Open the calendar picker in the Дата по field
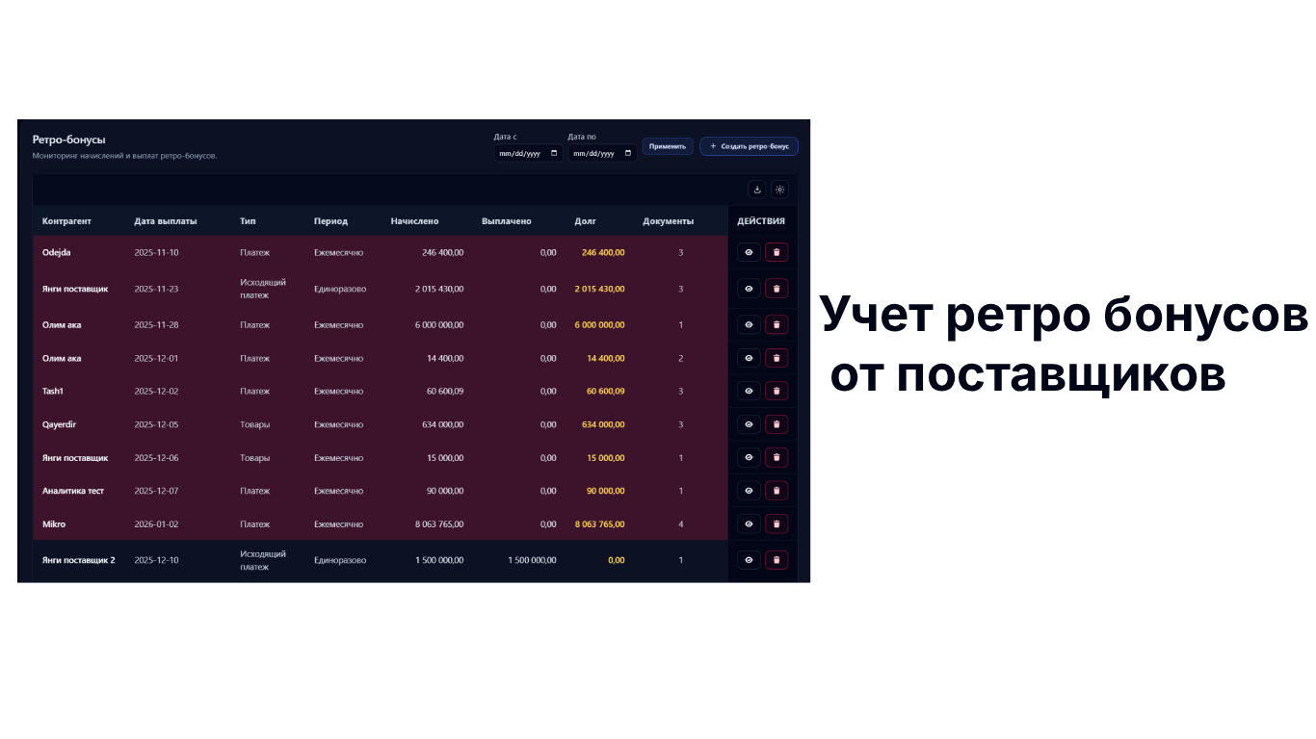The image size is (1316, 739). click(x=628, y=153)
